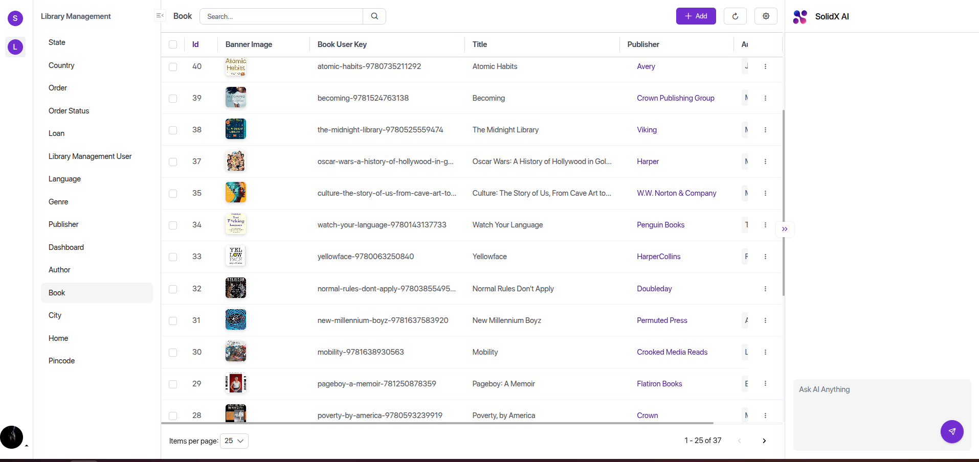
Task: Send the AI chat message
Action: (x=952, y=432)
